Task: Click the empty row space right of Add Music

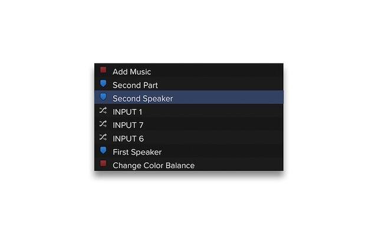Action: click(218, 71)
